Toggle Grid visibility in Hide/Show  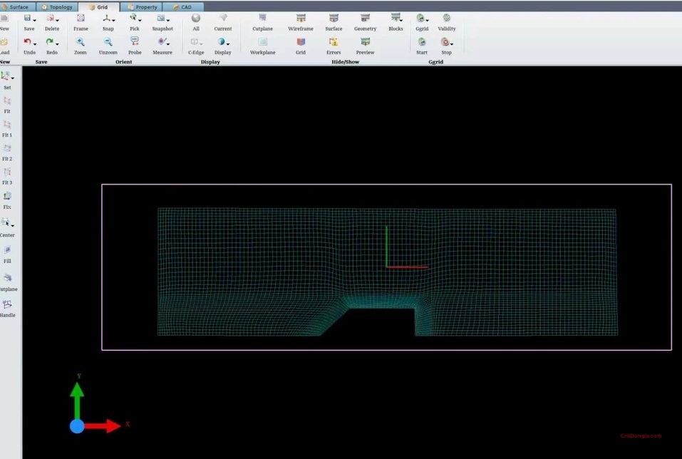[x=301, y=42]
